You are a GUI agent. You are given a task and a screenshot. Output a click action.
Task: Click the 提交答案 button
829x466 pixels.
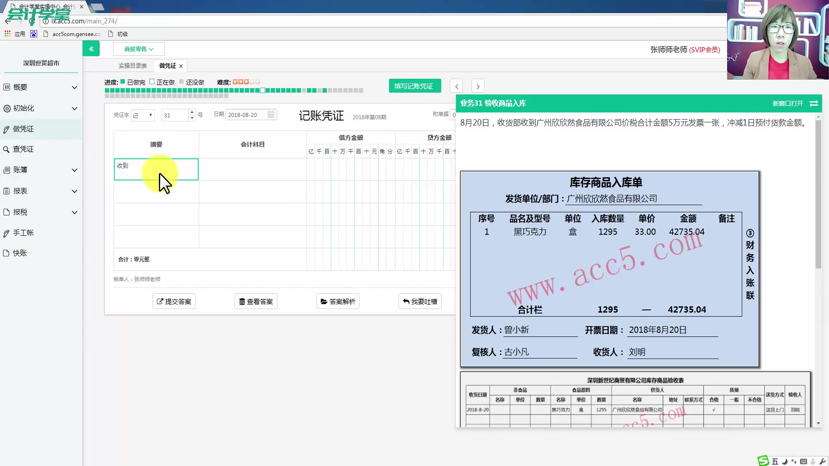(x=174, y=301)
